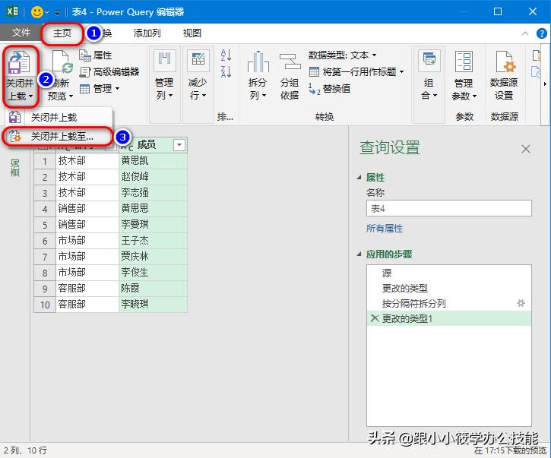
Task: Delete the 更改的类型1 step with X
Action: [x=374, y=318]
